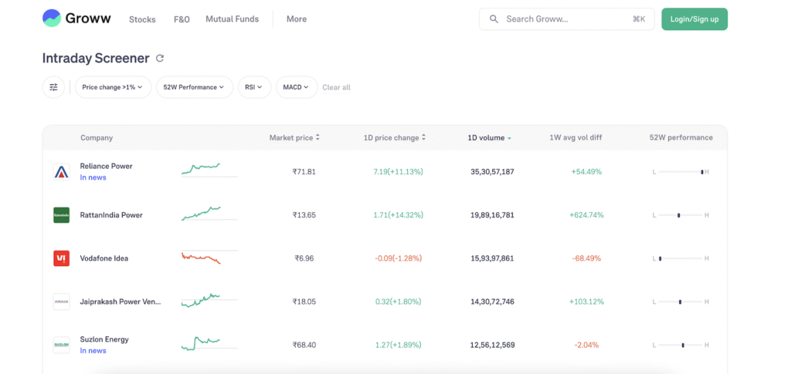Go to the Stocks menu
Viewport: 791px width, 374px height.
142,19
